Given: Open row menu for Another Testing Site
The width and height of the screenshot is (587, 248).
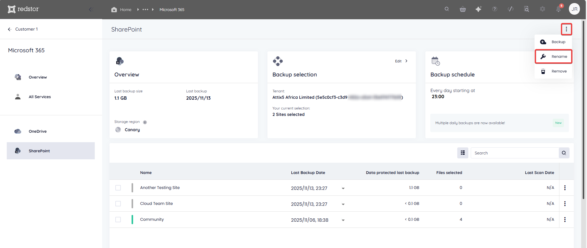Looking at the screenshot, I should point(565,188).
